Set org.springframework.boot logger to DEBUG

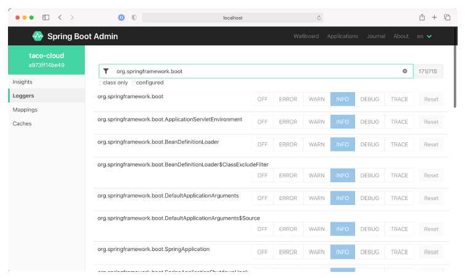point(369,99)
